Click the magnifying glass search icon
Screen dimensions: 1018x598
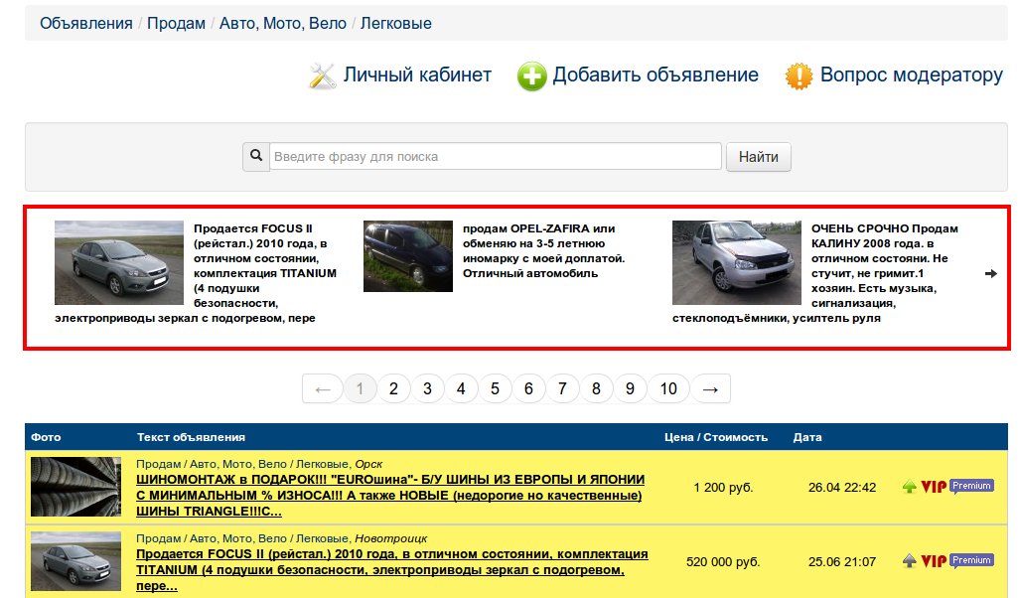[256, 156]
